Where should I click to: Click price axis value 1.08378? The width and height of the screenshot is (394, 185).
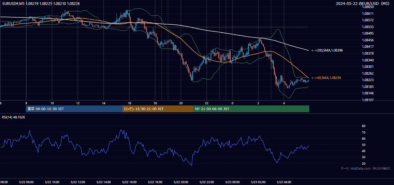368,53
